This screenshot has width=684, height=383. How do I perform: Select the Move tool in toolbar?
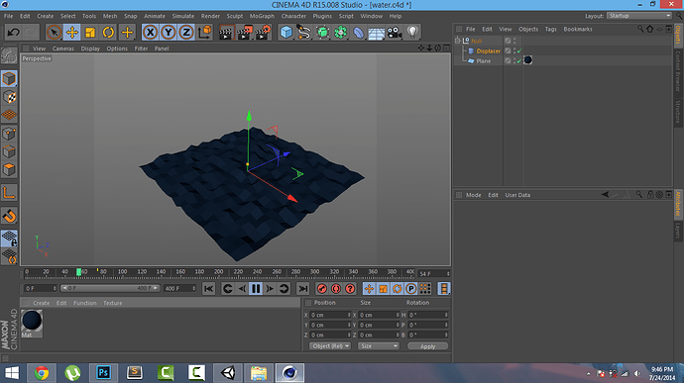(x=72, y=33)
